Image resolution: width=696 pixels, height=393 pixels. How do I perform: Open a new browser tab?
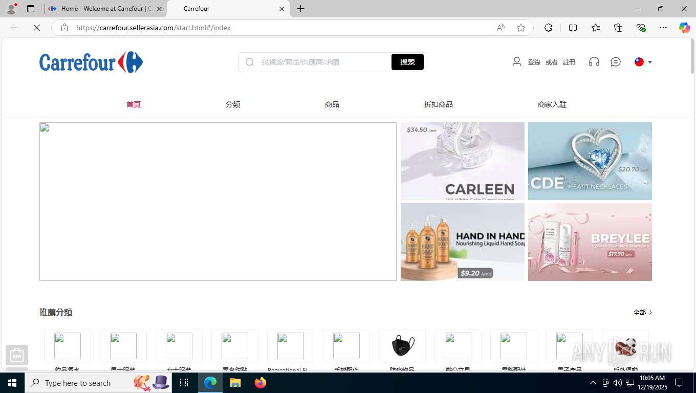(x=301, y=9)
